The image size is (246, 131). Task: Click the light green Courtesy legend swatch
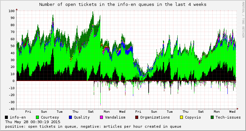point(38,117)
